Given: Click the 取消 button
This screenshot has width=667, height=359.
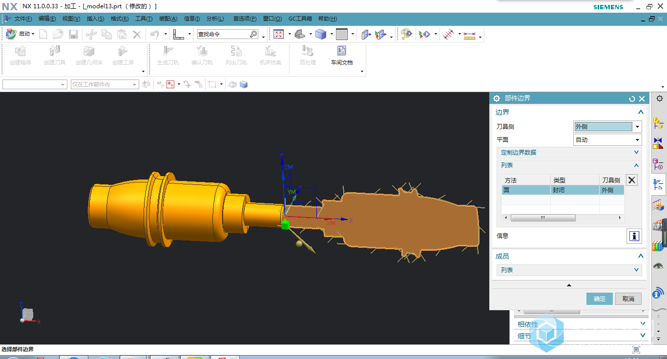Looking at the screenshot, I should pos(628,299).
